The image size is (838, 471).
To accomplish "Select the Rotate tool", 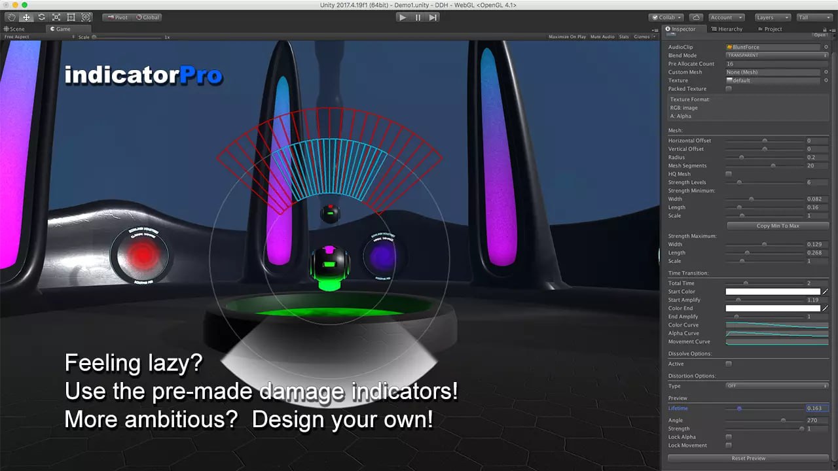I will tap(41, 18).
